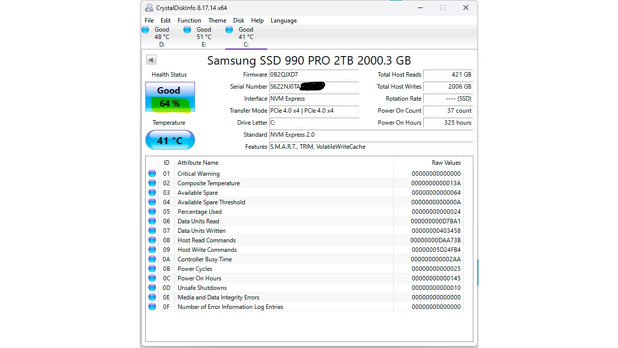Click the Transfer Mode PCIe 4.0 x4 field
The image size is (618, 348).
(314, 111)
